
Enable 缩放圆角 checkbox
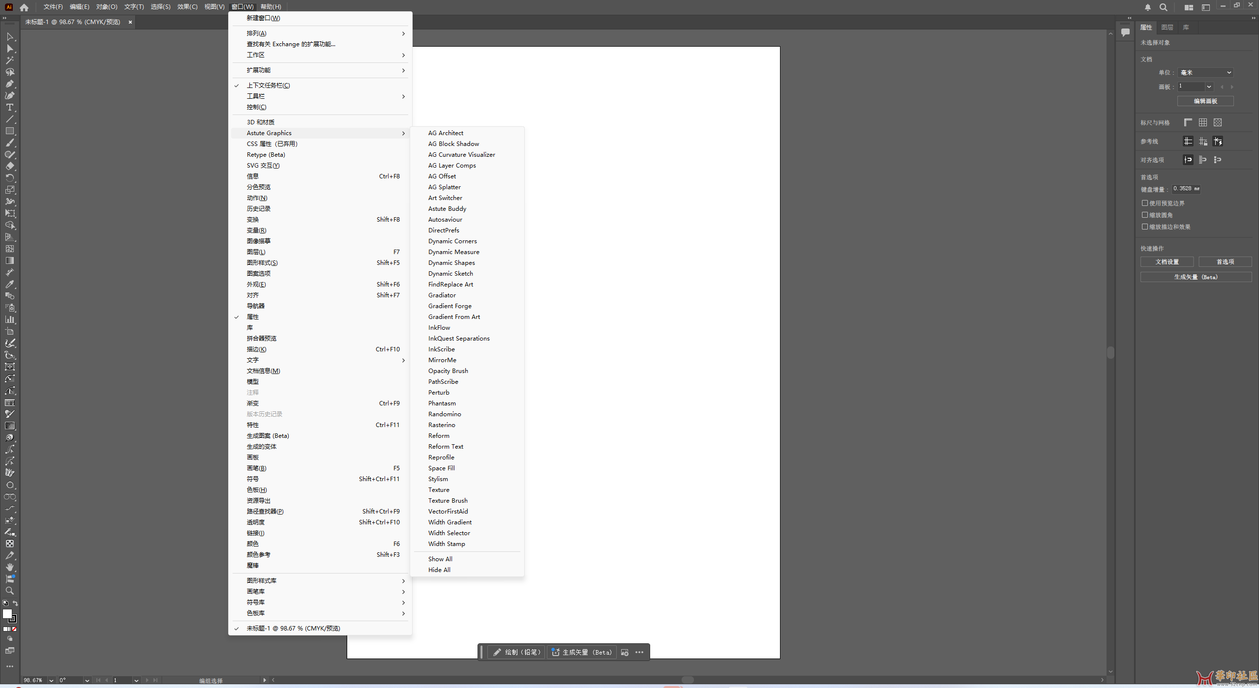tap(1145, 215)
